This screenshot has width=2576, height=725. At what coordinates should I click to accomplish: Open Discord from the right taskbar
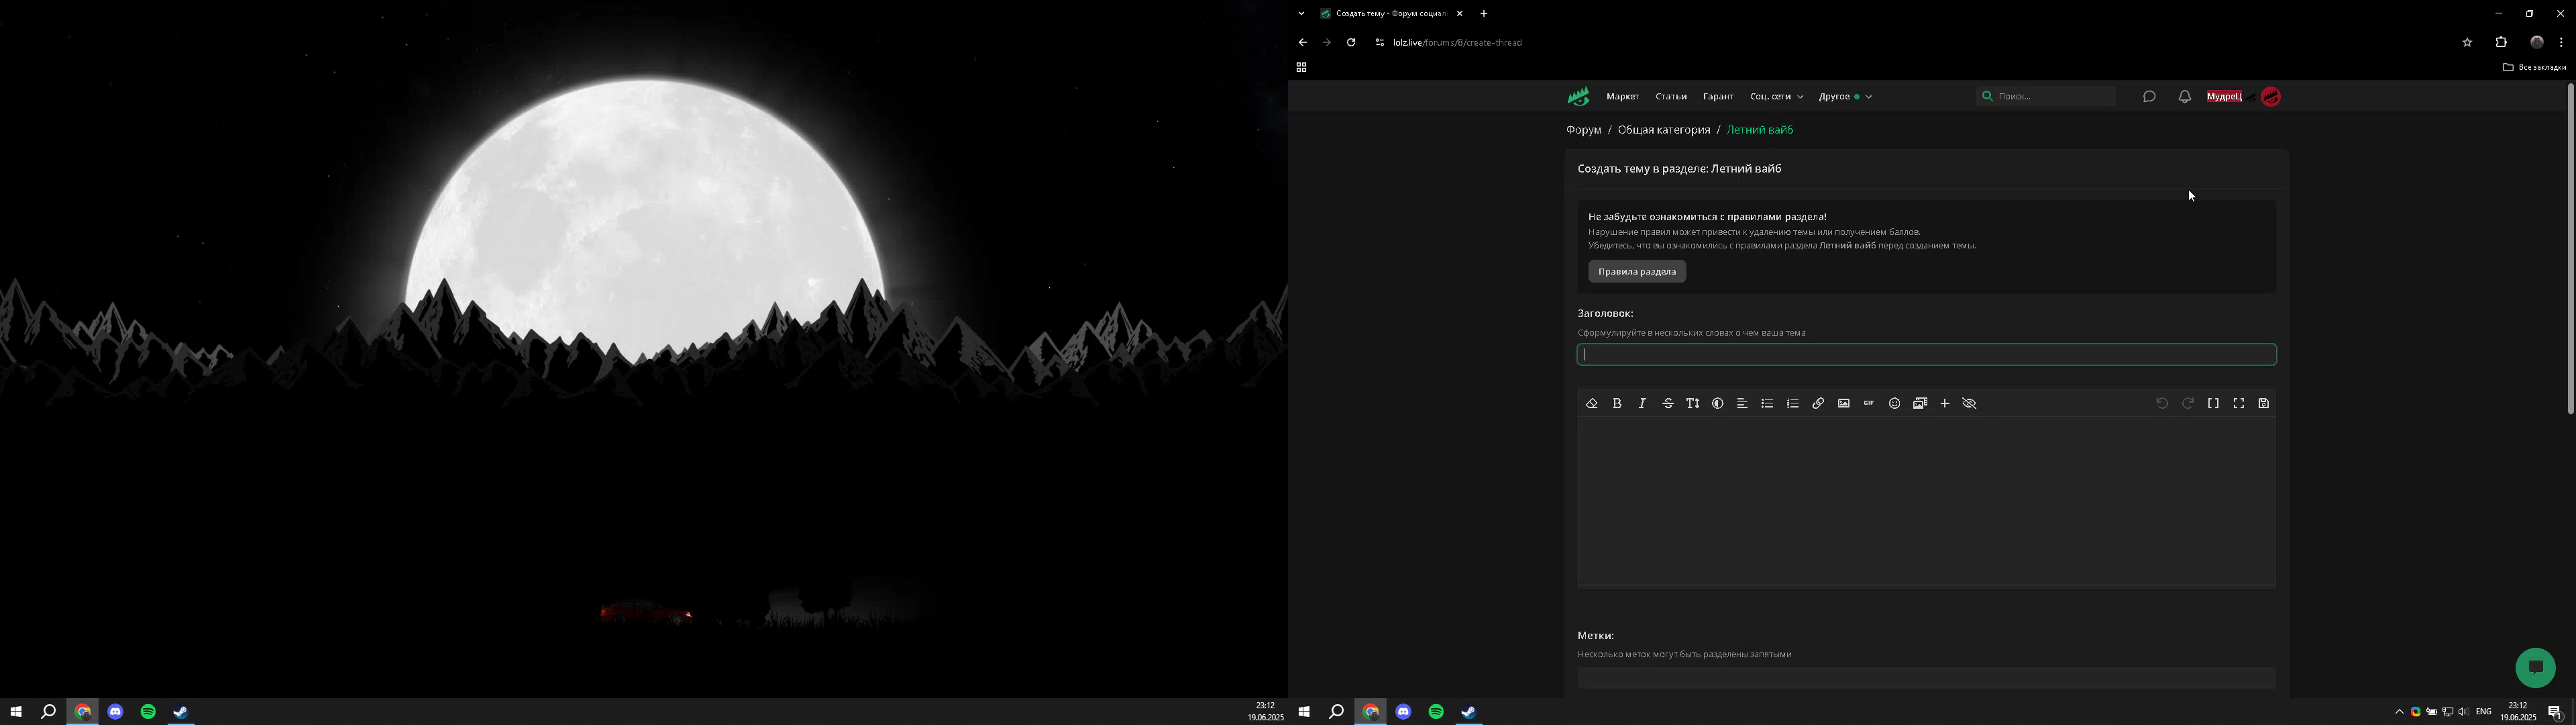pyautogui.click(x=1403, y=712)
